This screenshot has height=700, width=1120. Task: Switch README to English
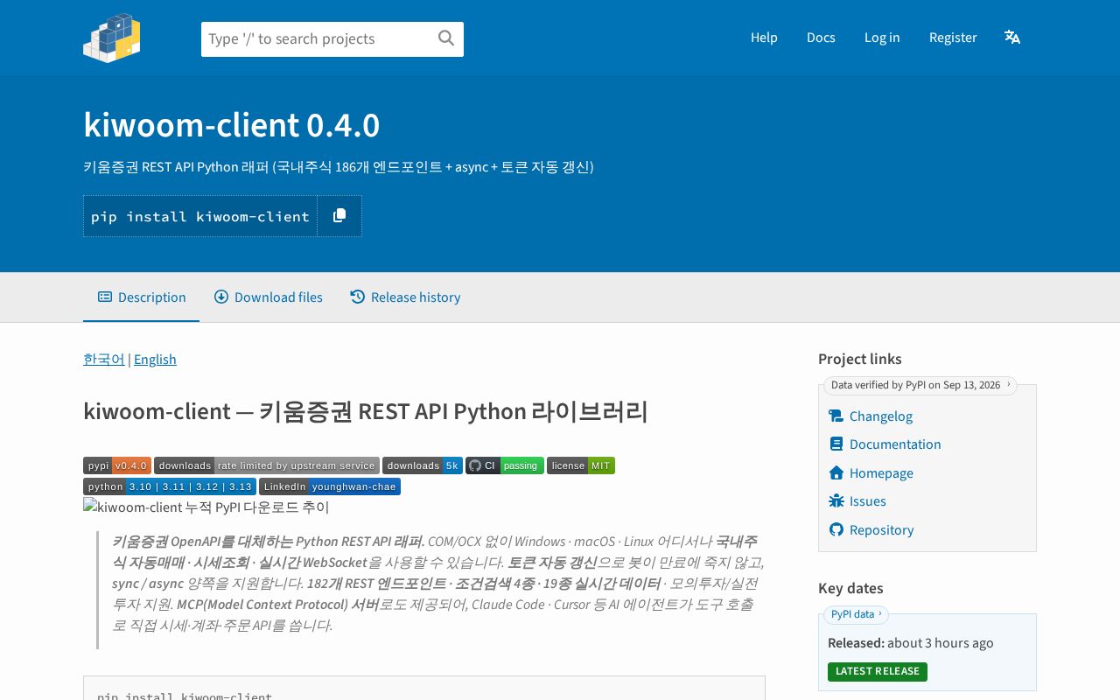(155, 360)
